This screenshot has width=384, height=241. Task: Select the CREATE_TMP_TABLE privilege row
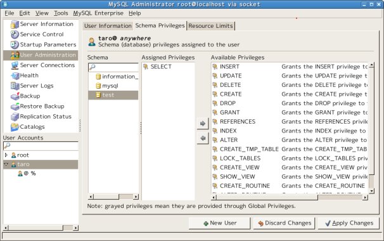tap(290, 149)
